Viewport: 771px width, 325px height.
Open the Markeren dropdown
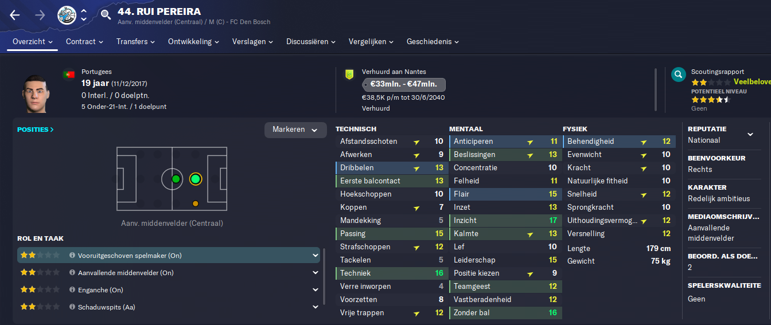[295, 130]
